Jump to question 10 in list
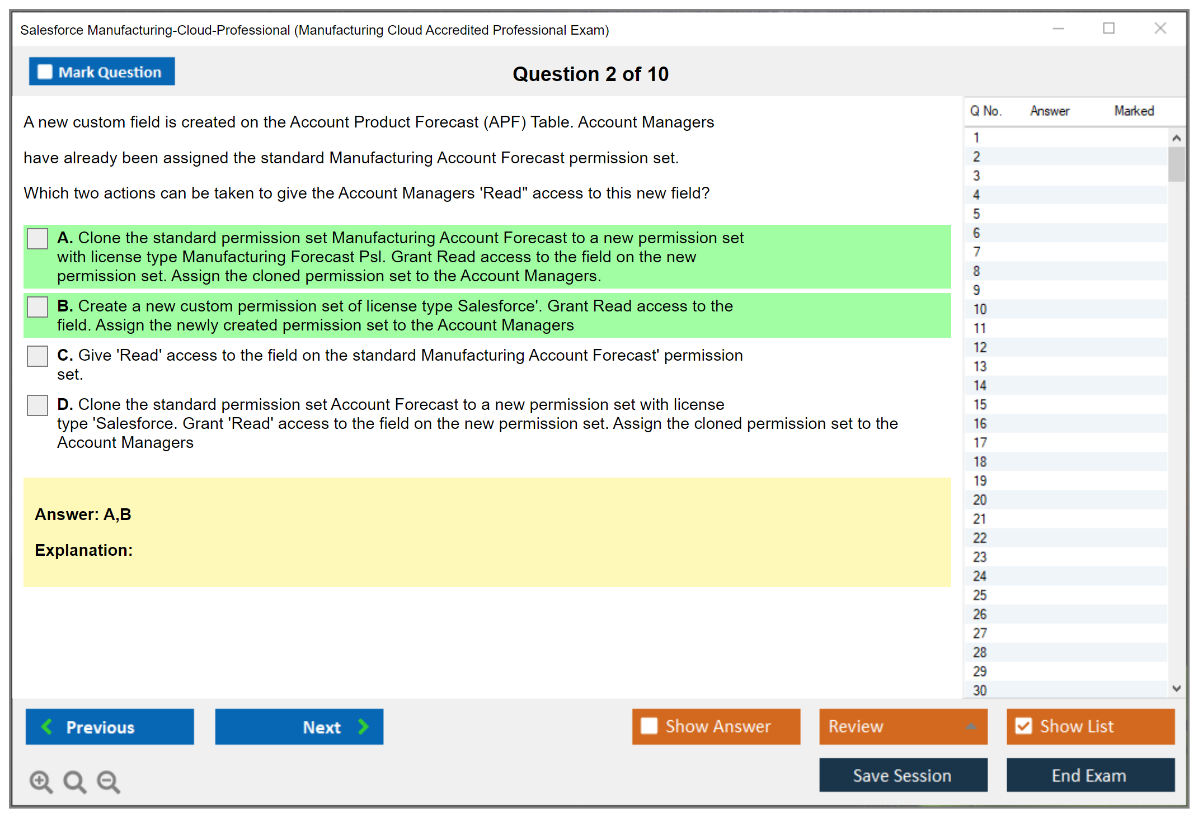The height and width of the screenshot is (822, 1203). [980, 309]
